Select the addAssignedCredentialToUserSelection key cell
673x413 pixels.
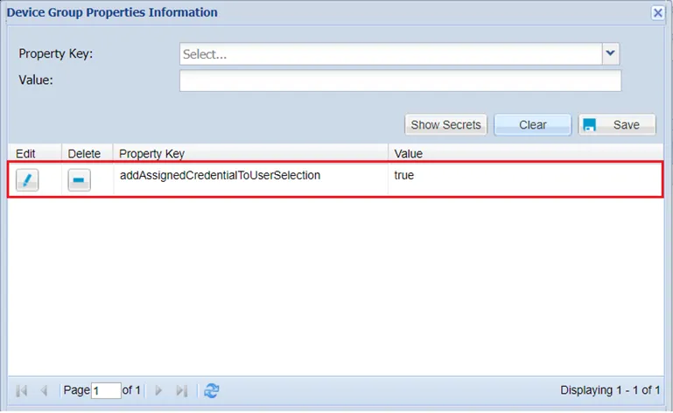click(250, 179)
